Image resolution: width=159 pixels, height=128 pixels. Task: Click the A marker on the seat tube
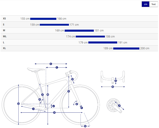43,95
